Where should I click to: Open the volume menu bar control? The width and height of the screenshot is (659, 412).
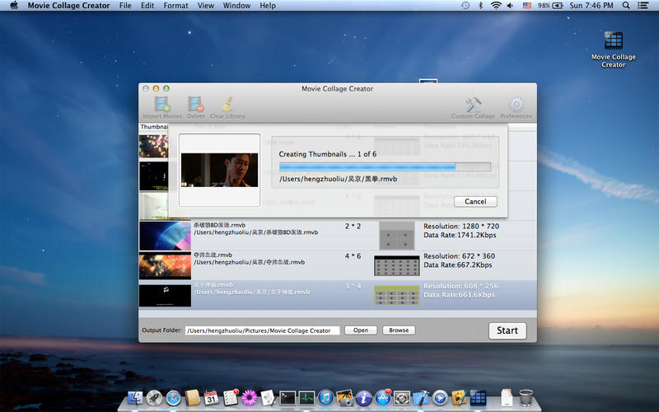[x=510, y=6]
